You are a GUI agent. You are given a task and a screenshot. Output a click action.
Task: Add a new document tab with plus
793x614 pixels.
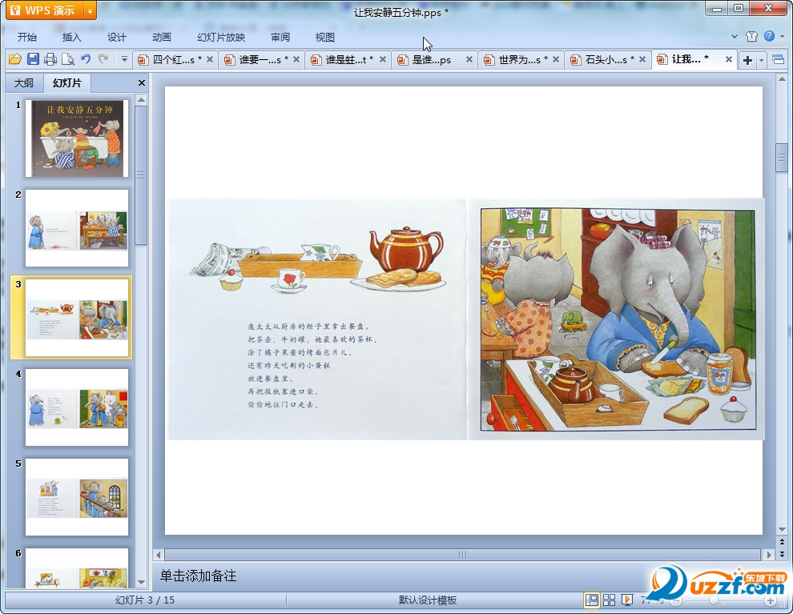(747, 60)
